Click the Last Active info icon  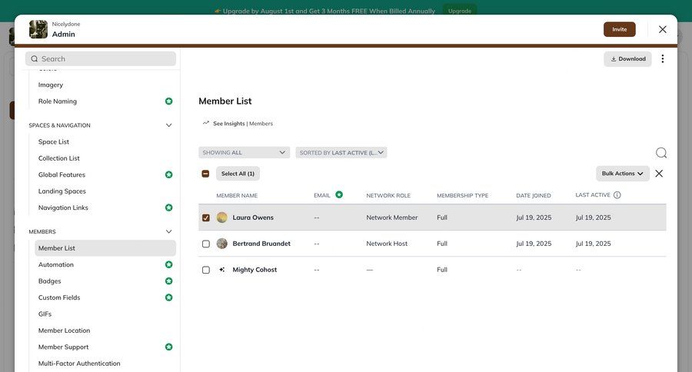click(617, 195)
